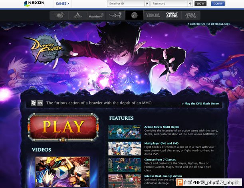
Task: Click the help icon beside Email field
Action: pyautogui.click(x=147, y=4)
